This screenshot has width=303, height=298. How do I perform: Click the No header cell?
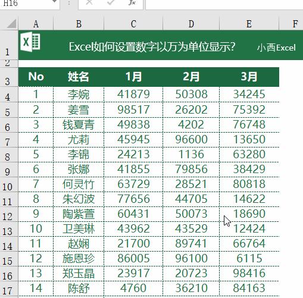point(36,77)
